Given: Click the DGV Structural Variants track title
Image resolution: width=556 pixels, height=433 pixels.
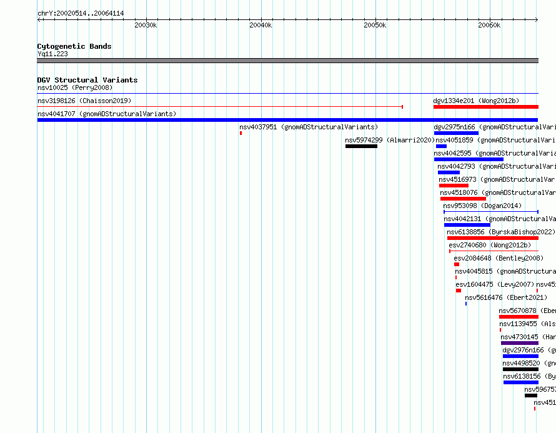Looking at the screenshot, I should 87,80.
